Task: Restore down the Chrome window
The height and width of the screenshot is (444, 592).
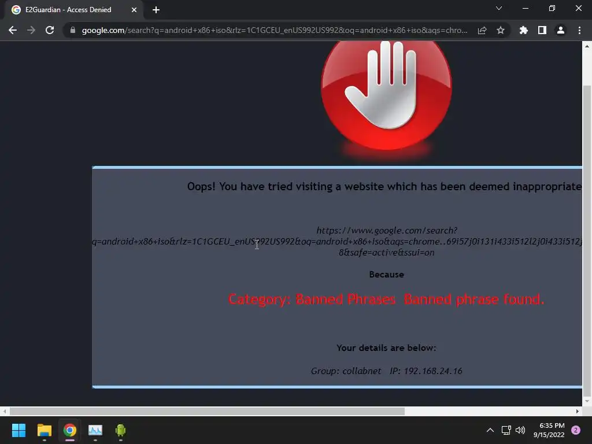Action: 552,8
